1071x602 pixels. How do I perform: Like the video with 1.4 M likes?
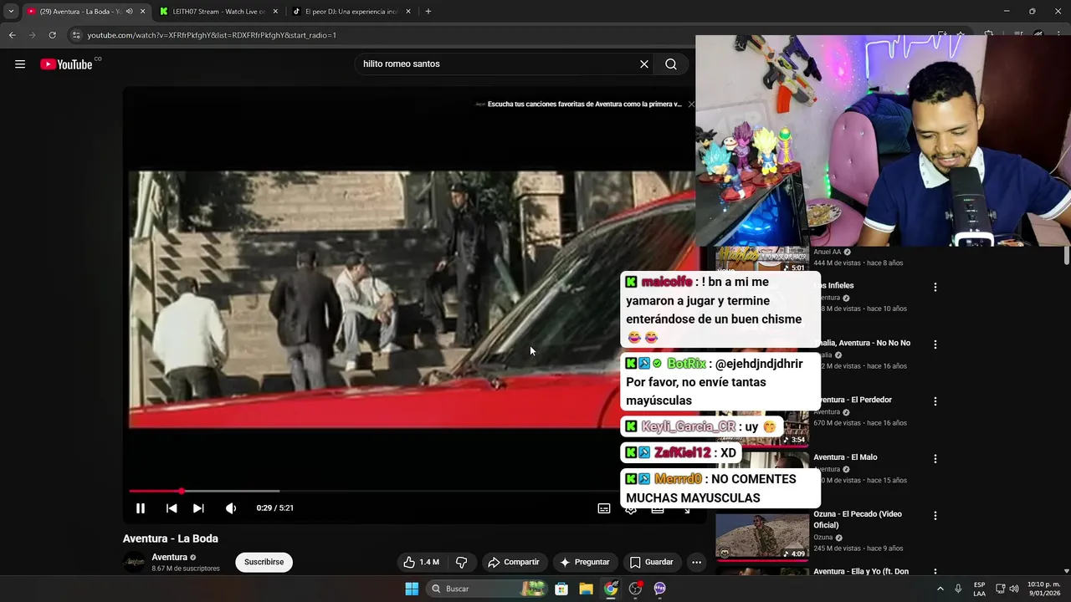(421, 562)
